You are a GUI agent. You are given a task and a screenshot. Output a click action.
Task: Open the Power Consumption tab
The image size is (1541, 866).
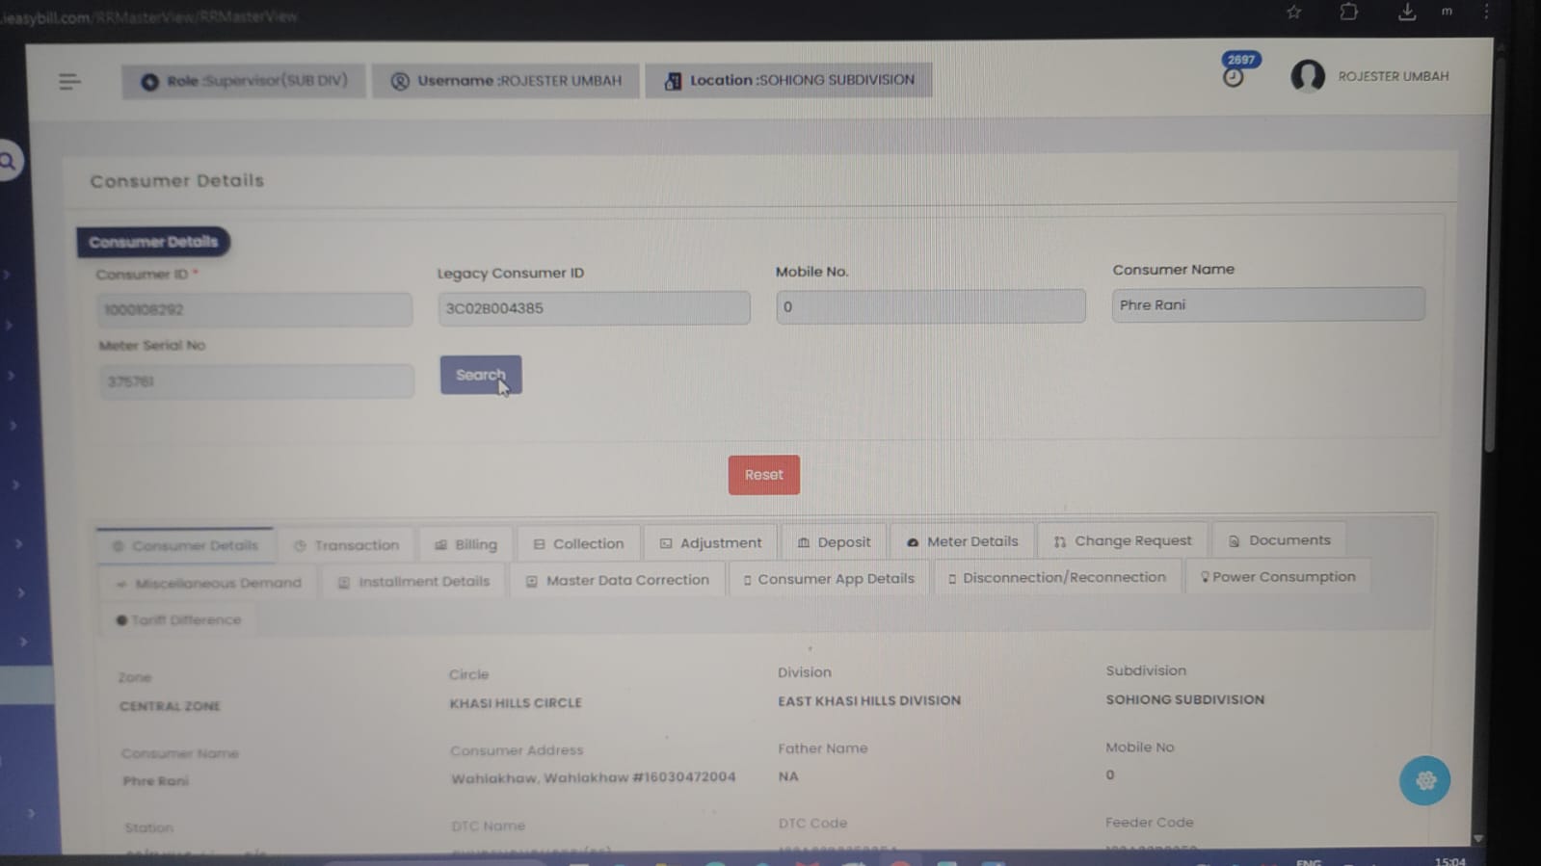[x=1278, y=577]
